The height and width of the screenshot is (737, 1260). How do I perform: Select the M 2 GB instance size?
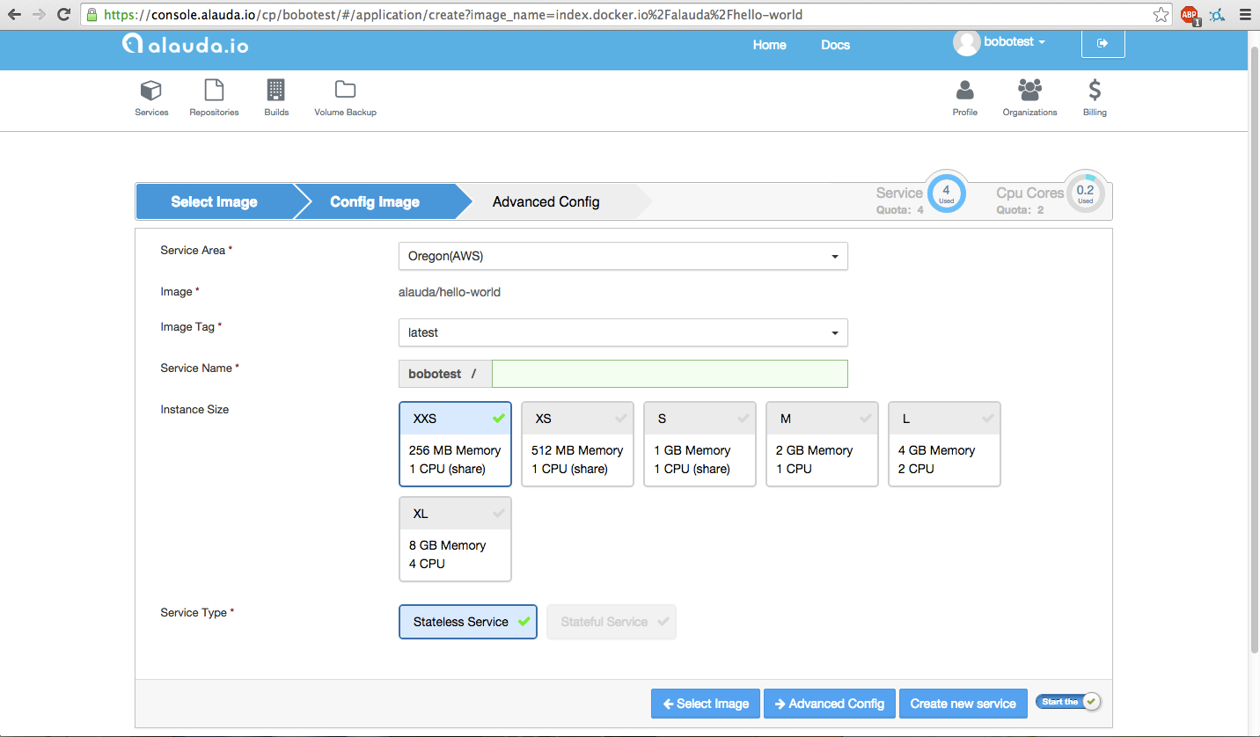(822, 444)
